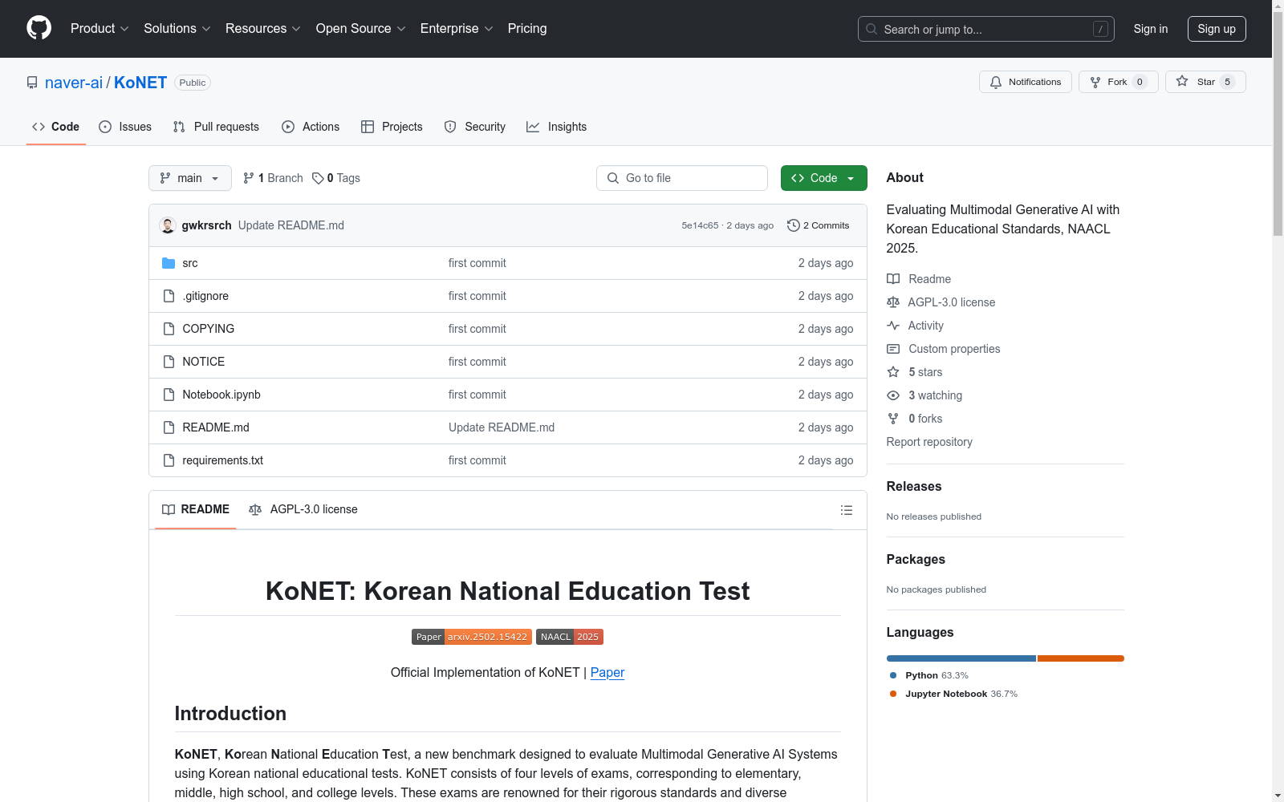This screenshot has height=802, width=1284.
Task: Click the eye icon beside 3 watching
Action: tap(893, 395)
